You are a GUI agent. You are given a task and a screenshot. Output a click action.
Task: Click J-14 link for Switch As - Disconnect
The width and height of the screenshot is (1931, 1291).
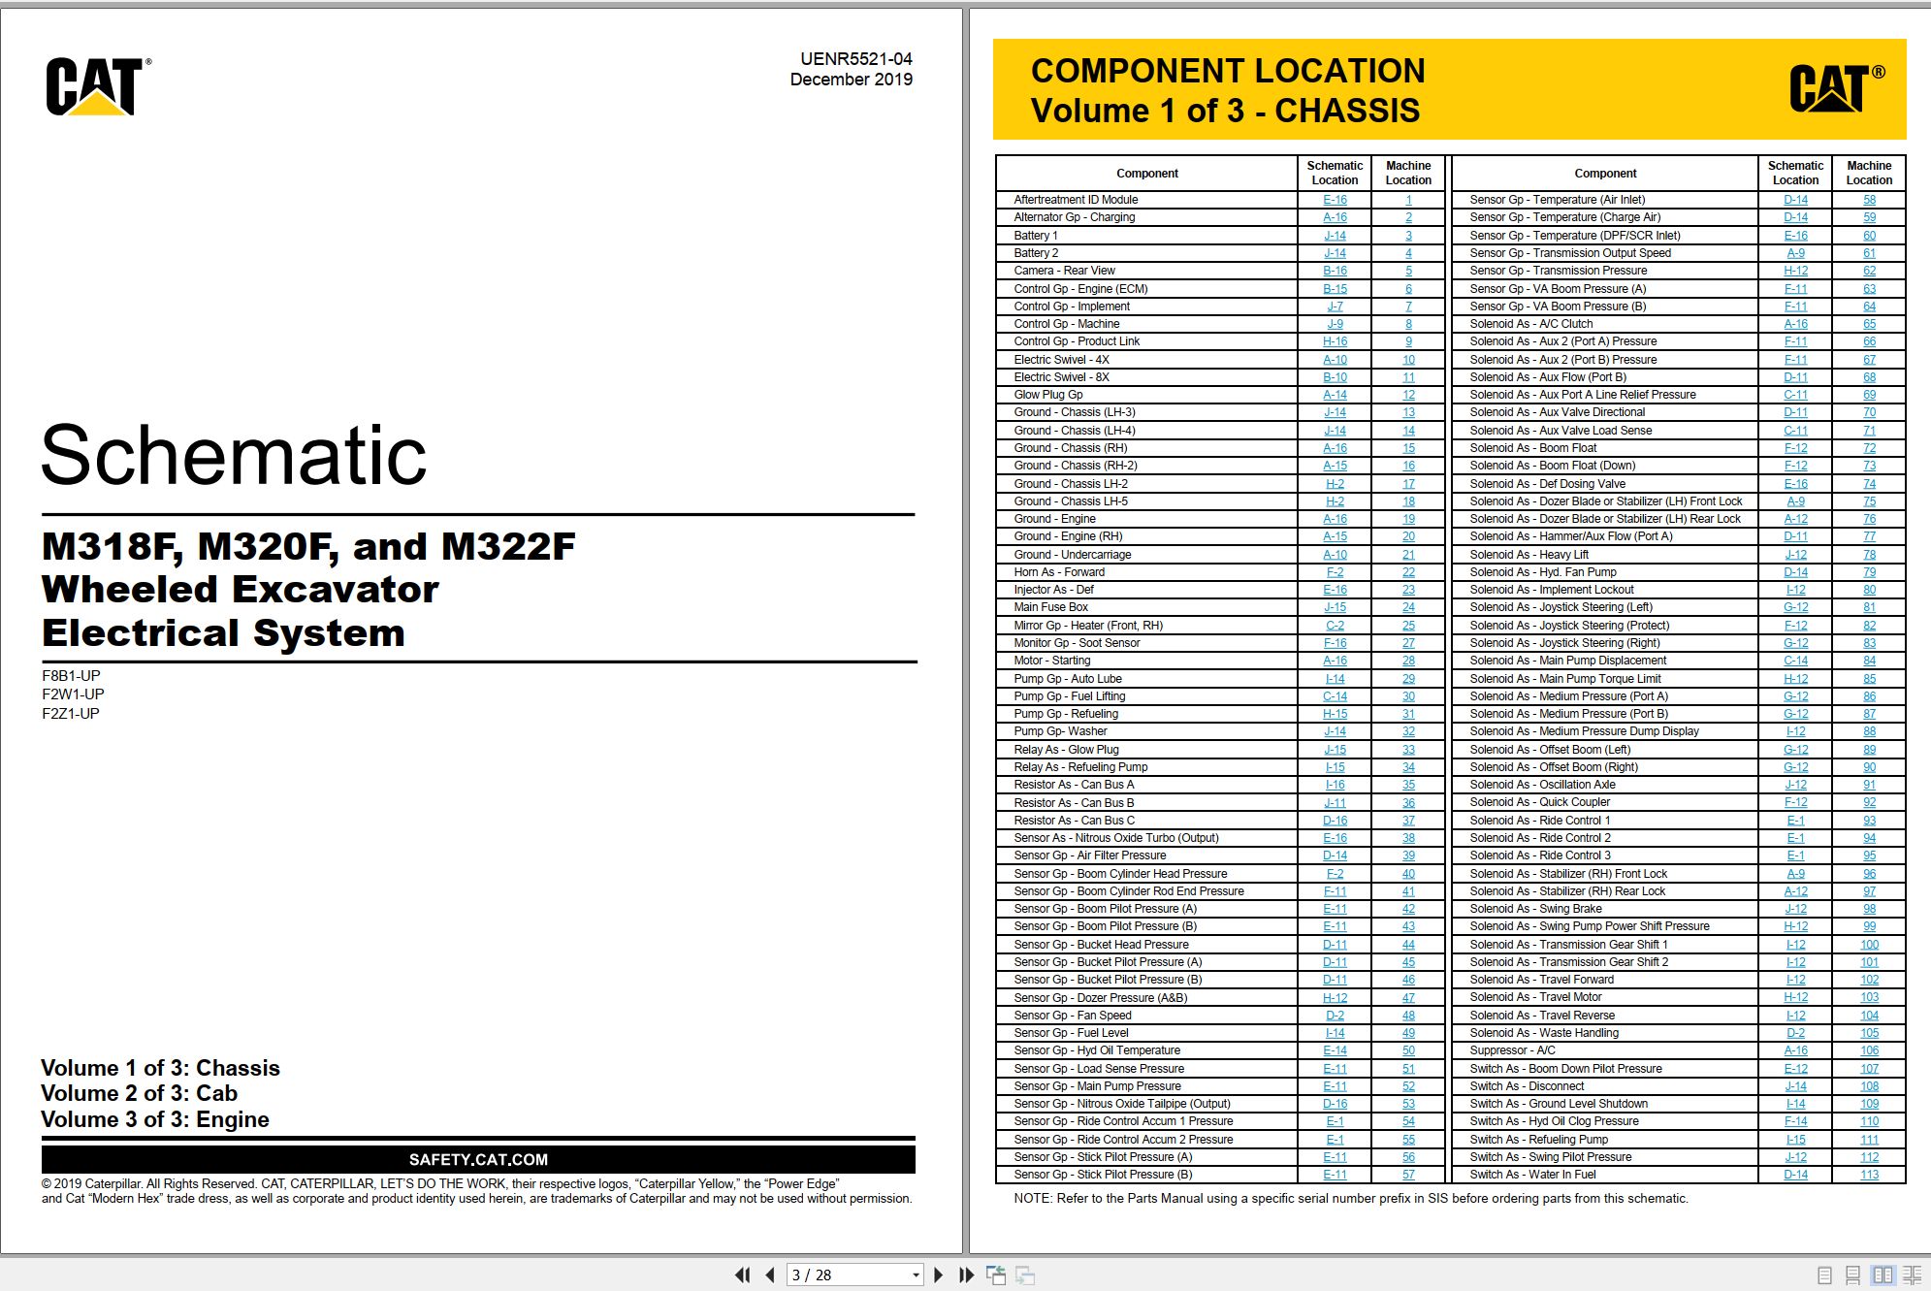click(1795, 1086)
